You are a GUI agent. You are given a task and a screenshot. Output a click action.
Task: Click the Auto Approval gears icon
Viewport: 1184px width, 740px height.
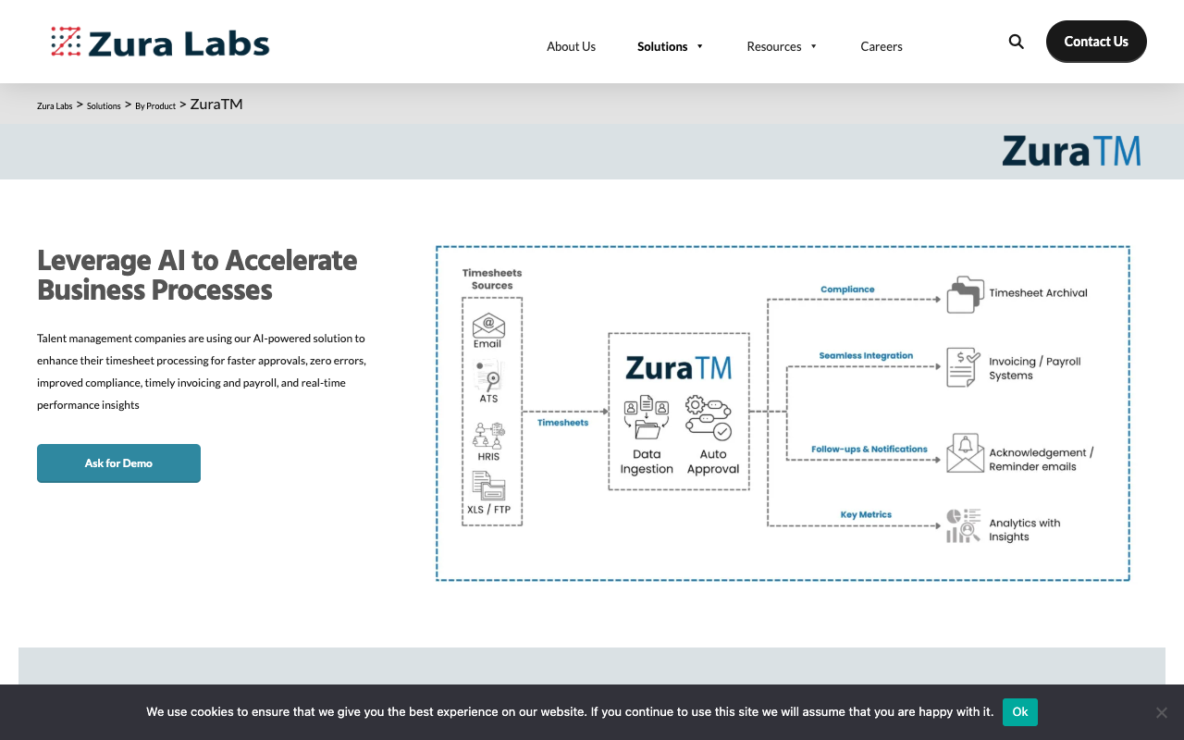pyautogui.click(x=709, y=417)
